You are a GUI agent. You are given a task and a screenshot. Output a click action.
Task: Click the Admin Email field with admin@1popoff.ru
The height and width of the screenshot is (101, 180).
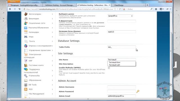click(121, 96)
